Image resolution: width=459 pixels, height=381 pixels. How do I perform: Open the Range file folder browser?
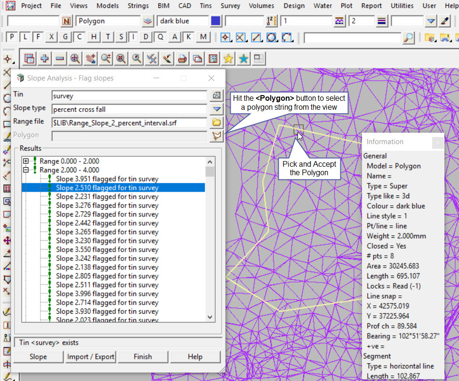(217, 122)
